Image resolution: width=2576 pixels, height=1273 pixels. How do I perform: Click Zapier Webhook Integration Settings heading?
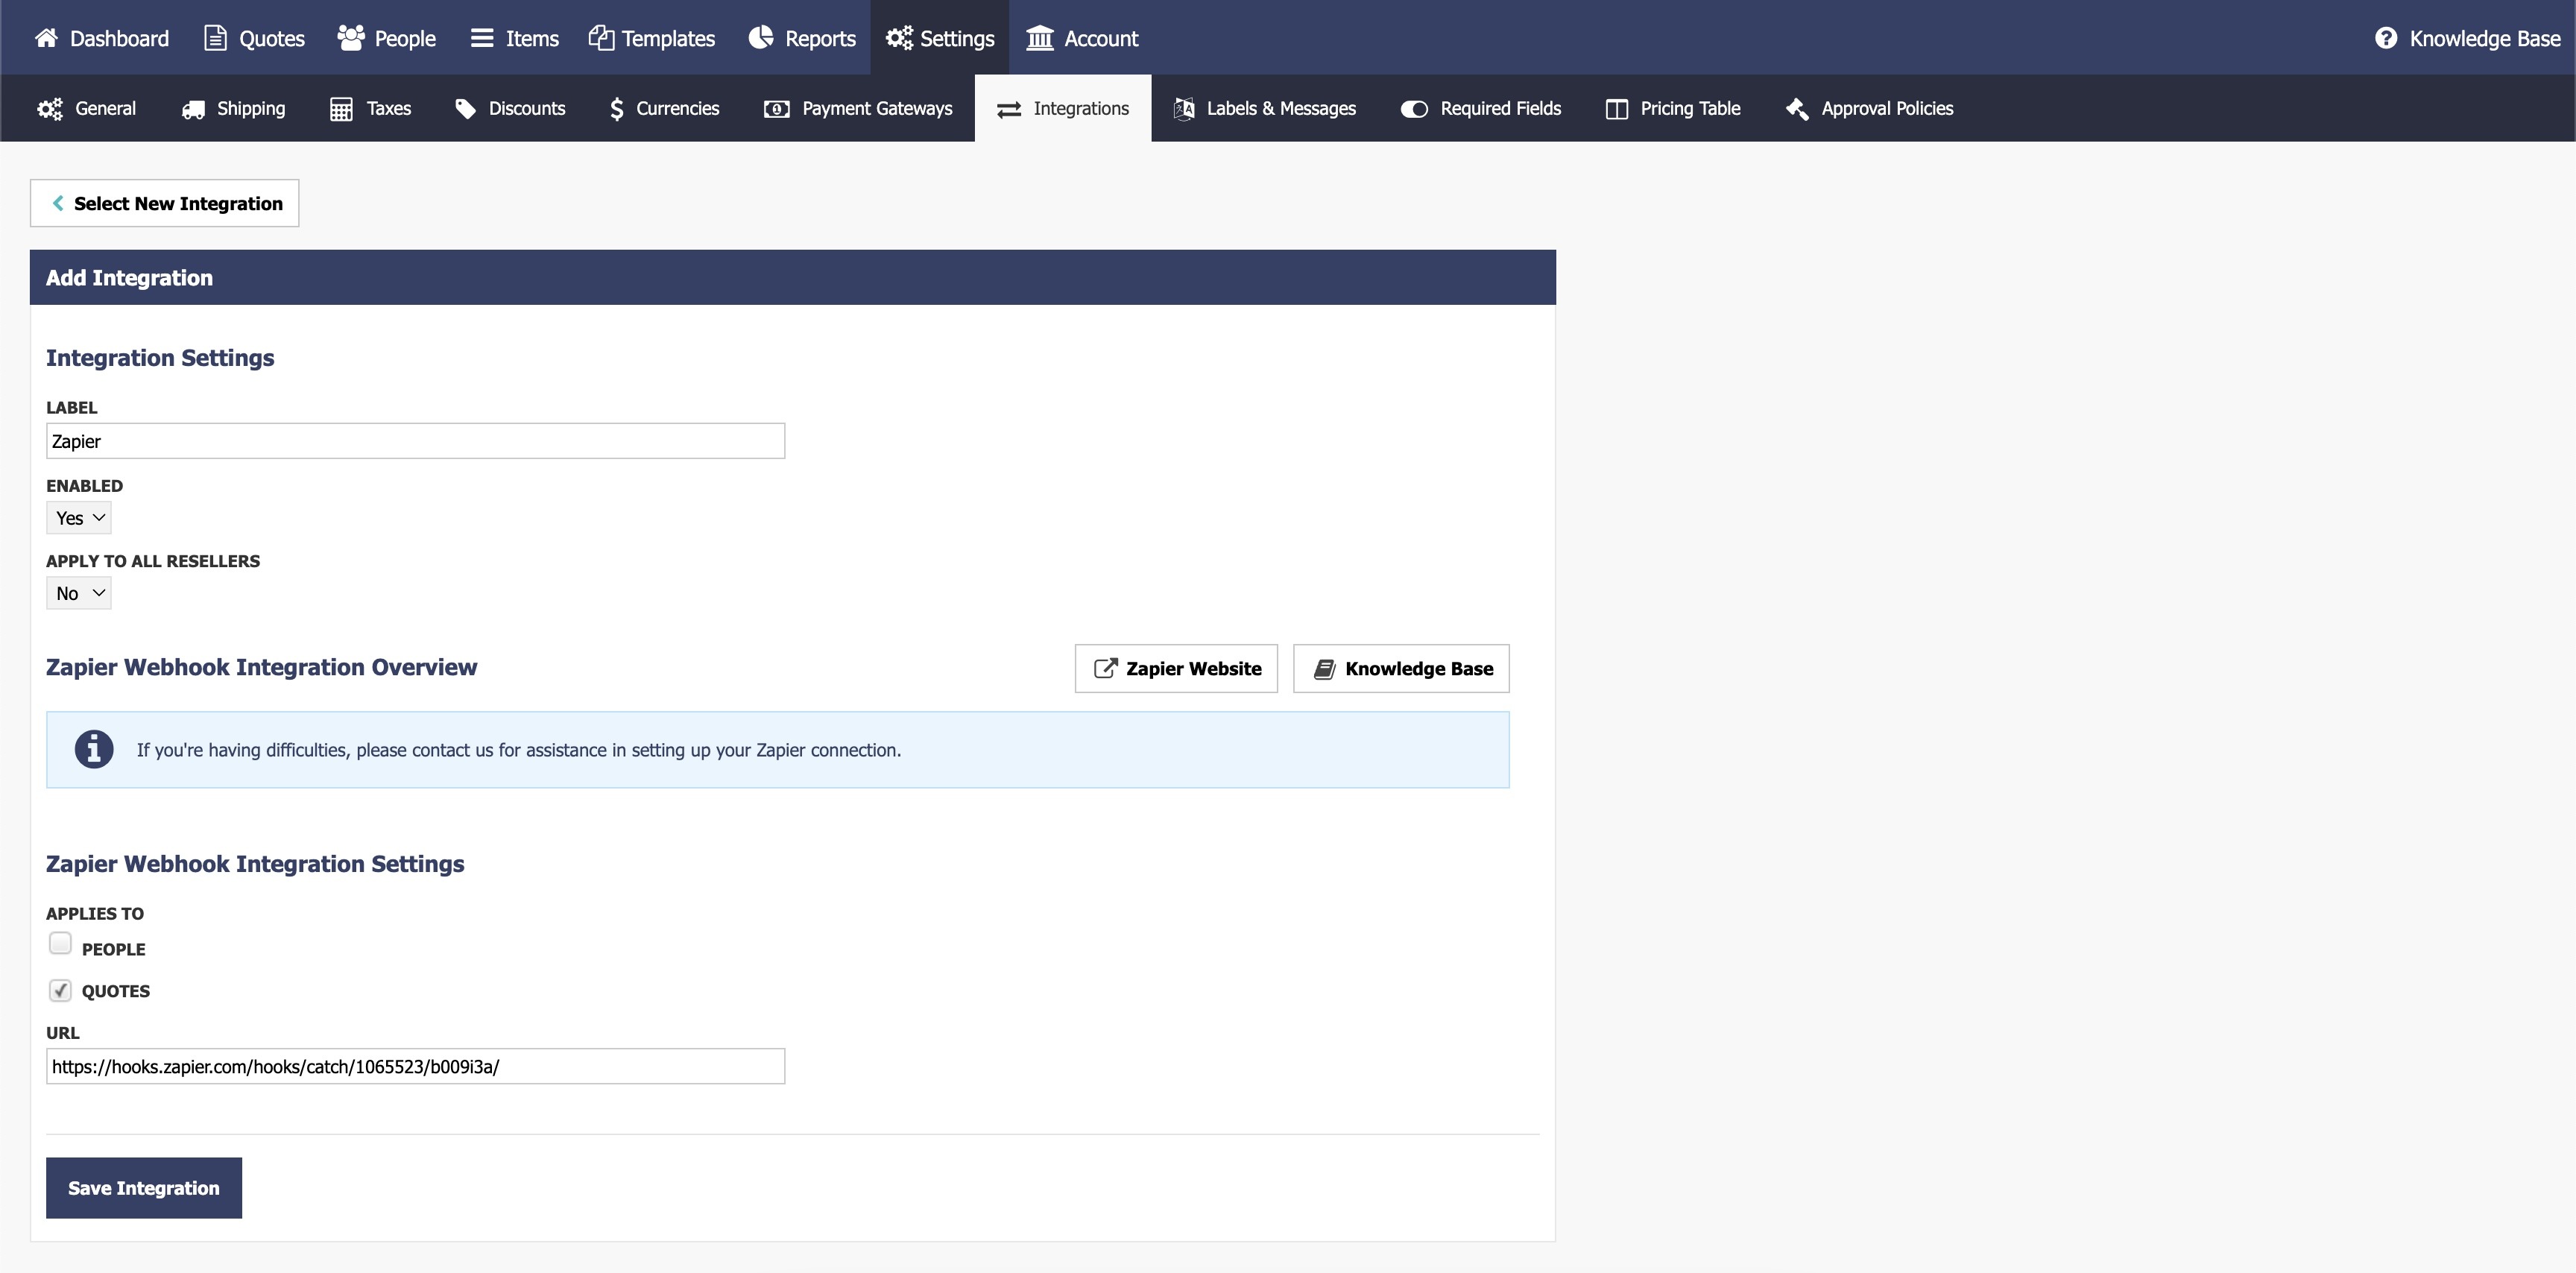click(x=255, y=864)
